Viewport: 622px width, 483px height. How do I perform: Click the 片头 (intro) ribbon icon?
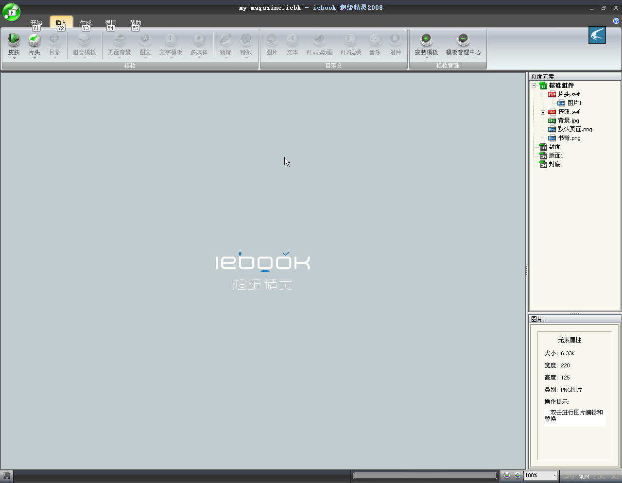(x=35, y=40)
